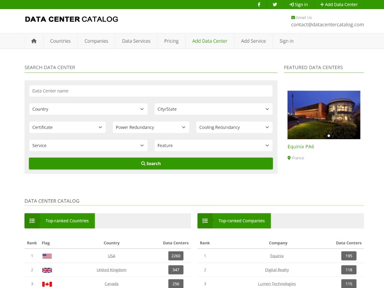Viewport: 384px width, 288px height.
Task: Select Companies in the navigation menu
Action: pyautogui.click(x=96, y=41)
